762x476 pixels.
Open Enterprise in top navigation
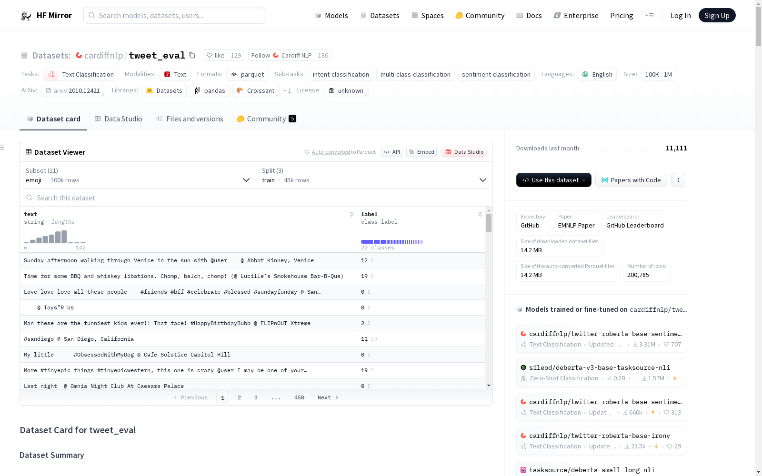(576, 15)
